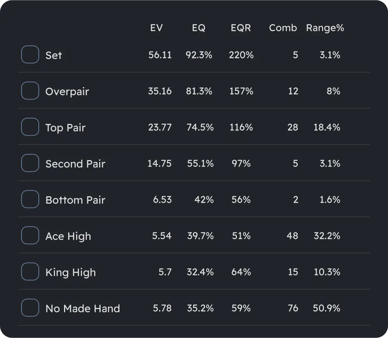
Task: Enable the King High checkbox
Action: (x=30, y=272)
